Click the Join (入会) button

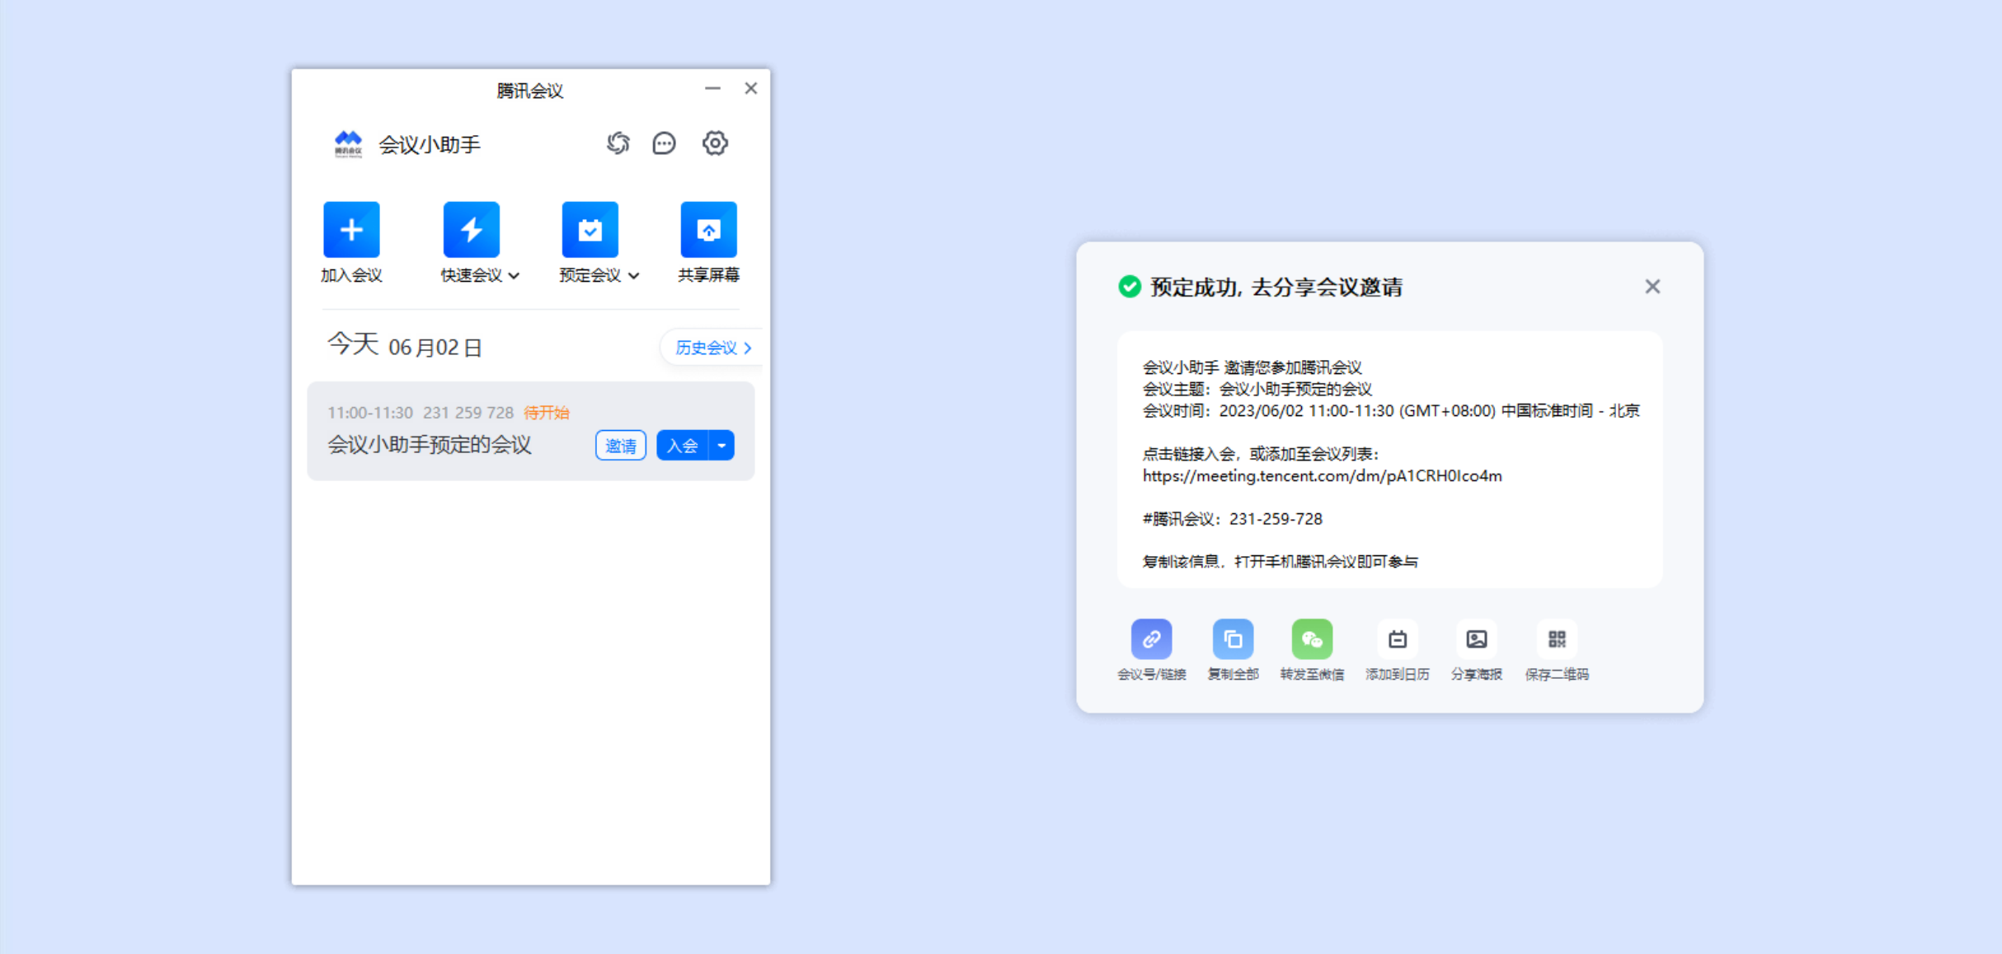click(683, 446)
